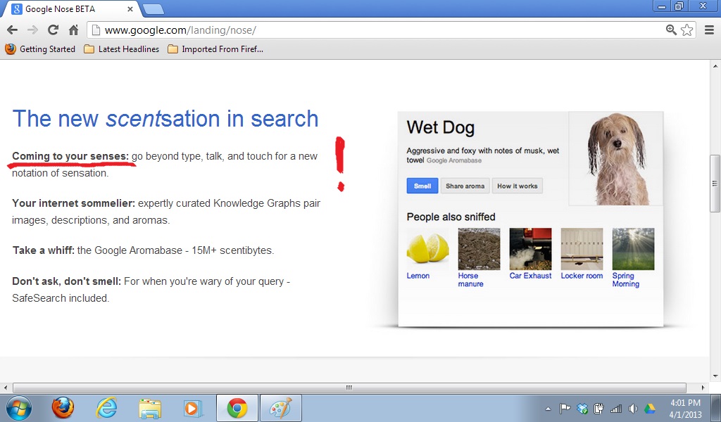Go back using browser back arrow
This screenshot has width=721, height=422.
[13, 30]
